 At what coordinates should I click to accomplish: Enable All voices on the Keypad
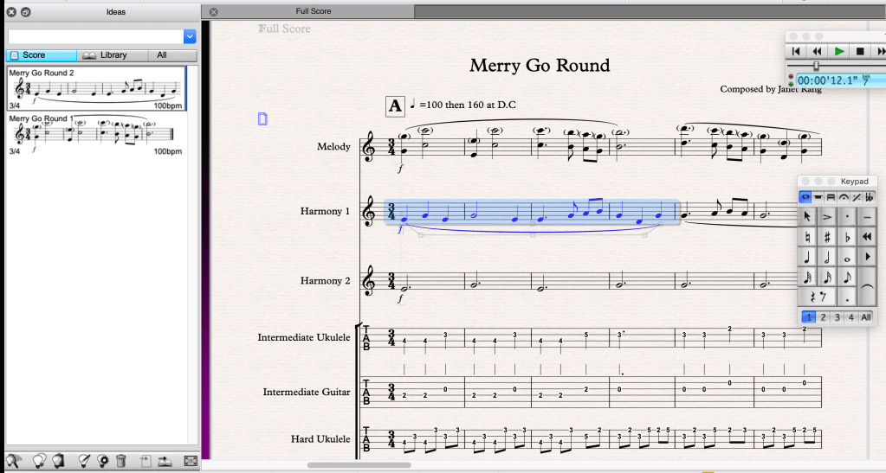pyautogui.click(x=866, y=317)
